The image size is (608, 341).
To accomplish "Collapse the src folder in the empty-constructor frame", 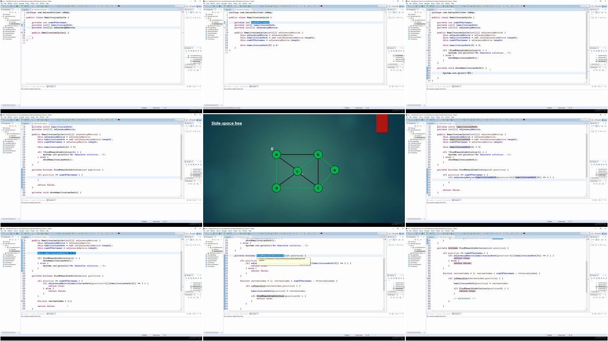I will pyautogui.click(x=4, y=18).
